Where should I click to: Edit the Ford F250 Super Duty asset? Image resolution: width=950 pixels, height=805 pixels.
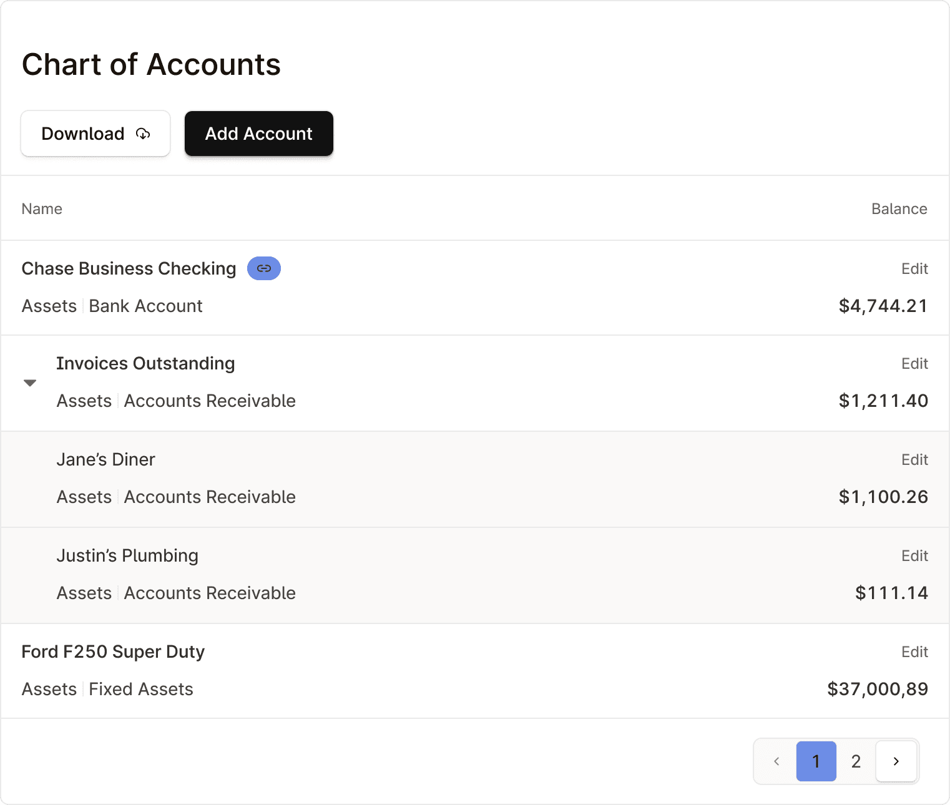914,651
